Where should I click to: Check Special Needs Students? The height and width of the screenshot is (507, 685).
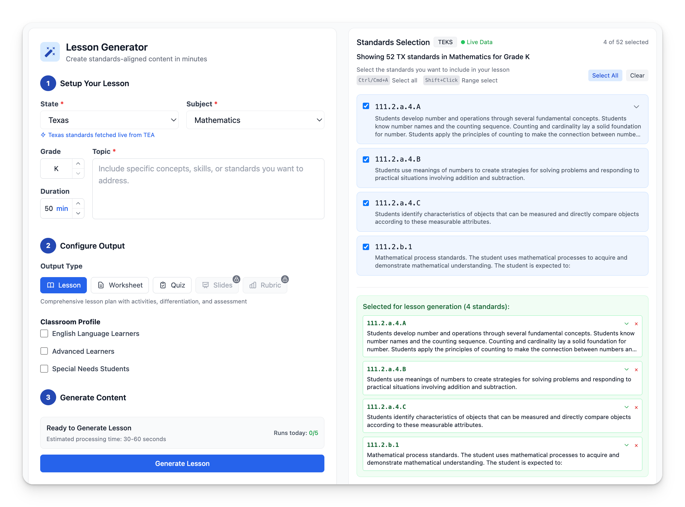pos(44,368)
